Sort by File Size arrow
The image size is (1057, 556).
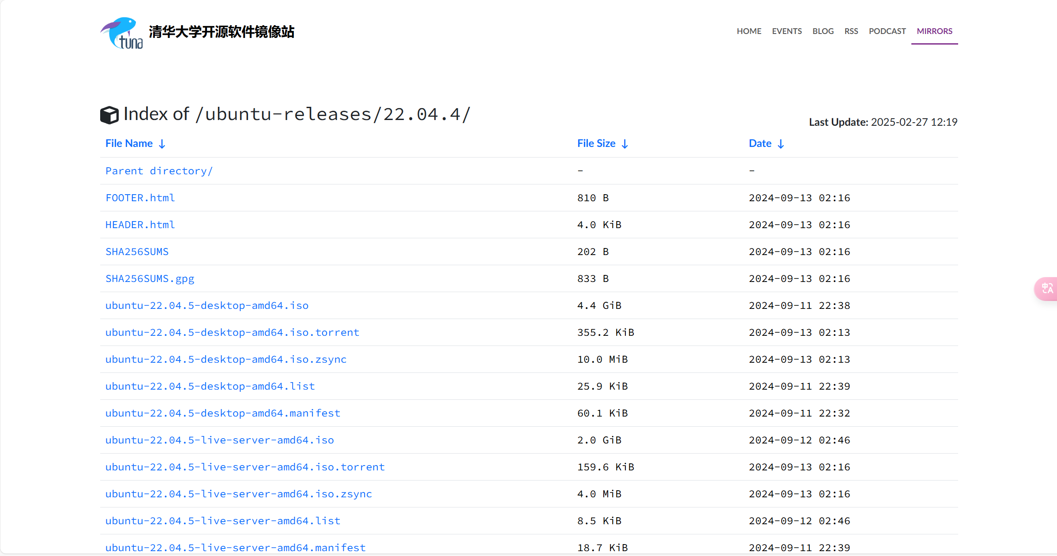pos(624,144)
